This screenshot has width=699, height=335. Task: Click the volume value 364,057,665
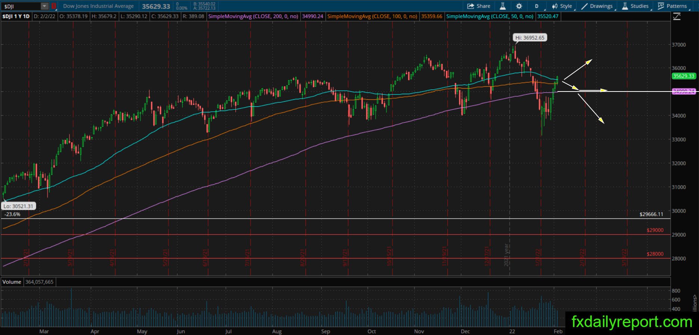tap(40, 282)
